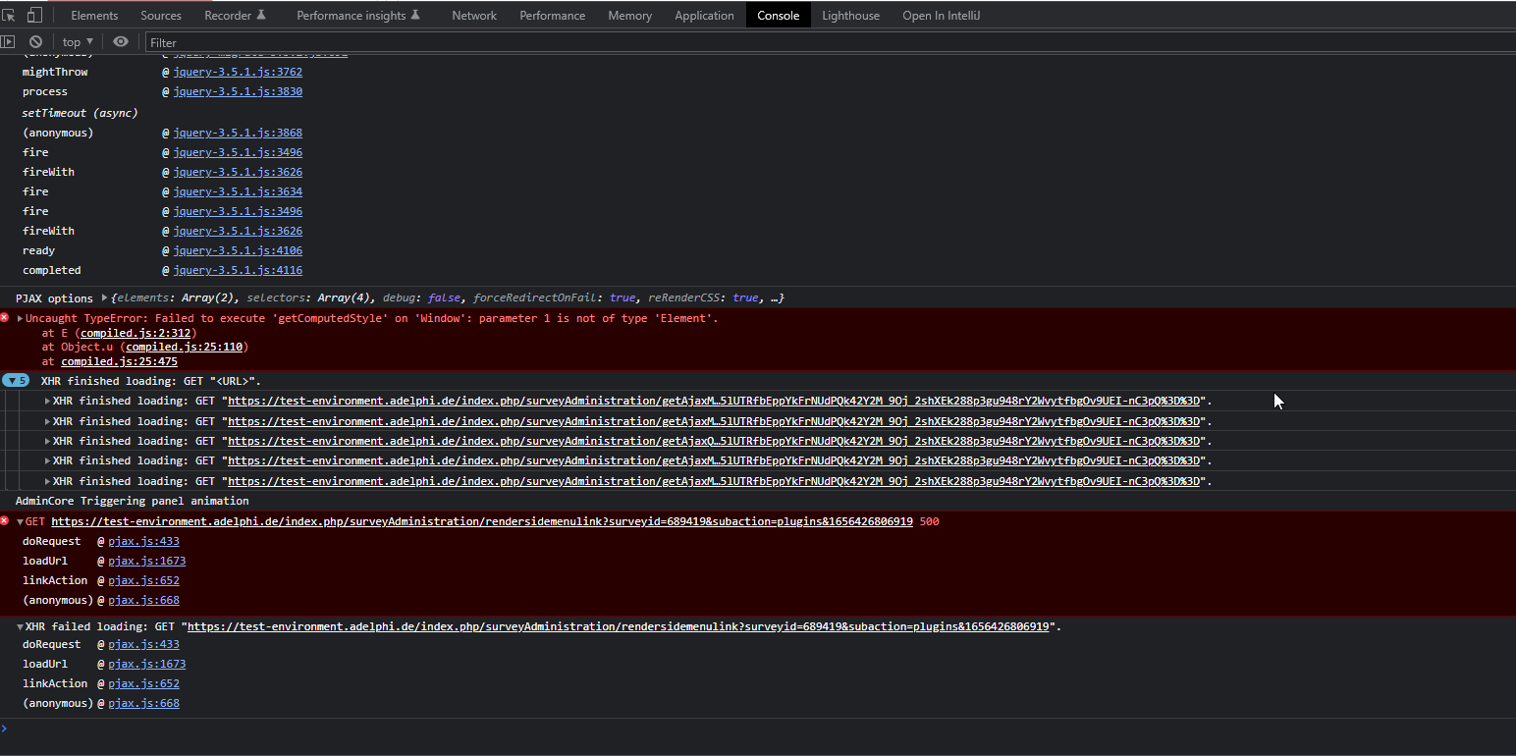
Task: Open the 'top' JavaScript context dropdown
Action: [78, 42]
